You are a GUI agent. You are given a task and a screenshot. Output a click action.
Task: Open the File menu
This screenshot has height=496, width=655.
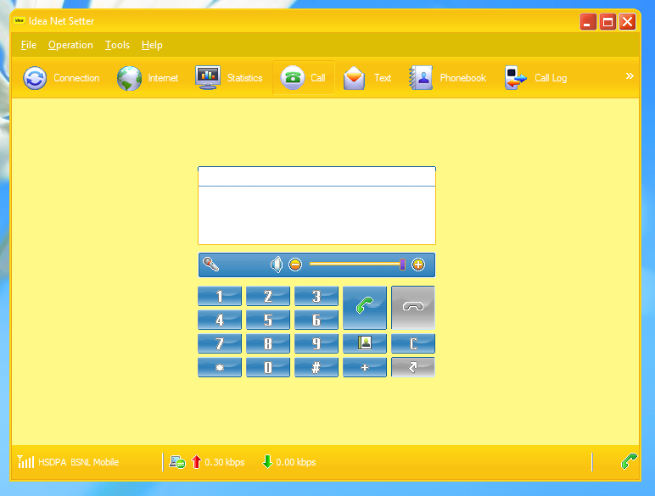29,45
